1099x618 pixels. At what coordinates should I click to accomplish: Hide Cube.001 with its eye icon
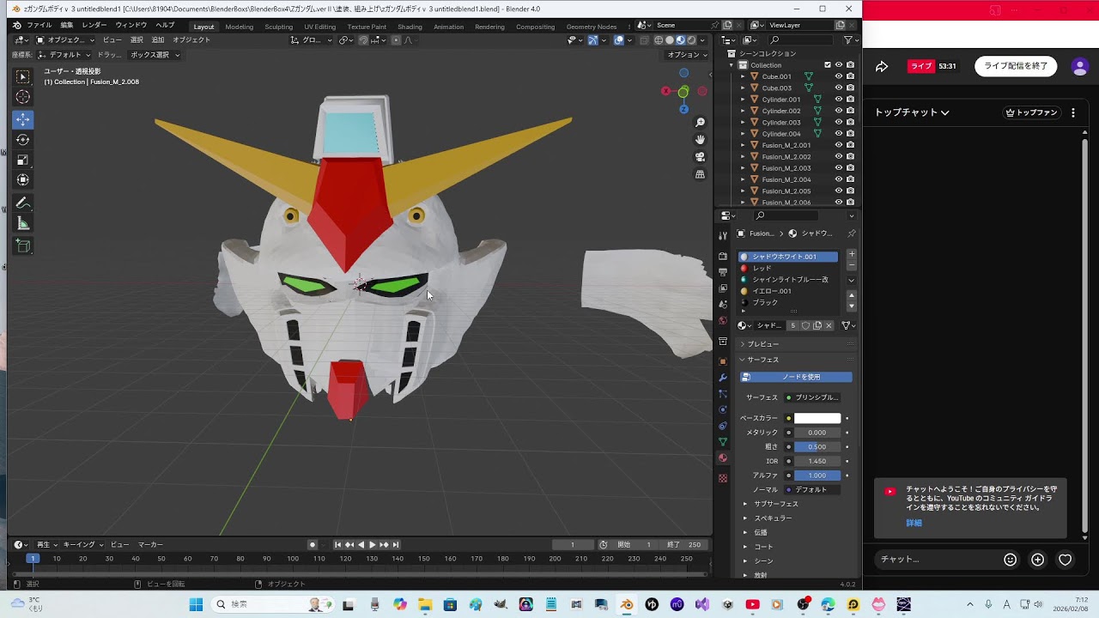[839, 76]
